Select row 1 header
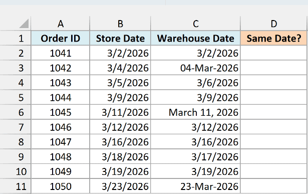This screenshot has width=308, height=194. pyautogui.click(x=16, y=38)
